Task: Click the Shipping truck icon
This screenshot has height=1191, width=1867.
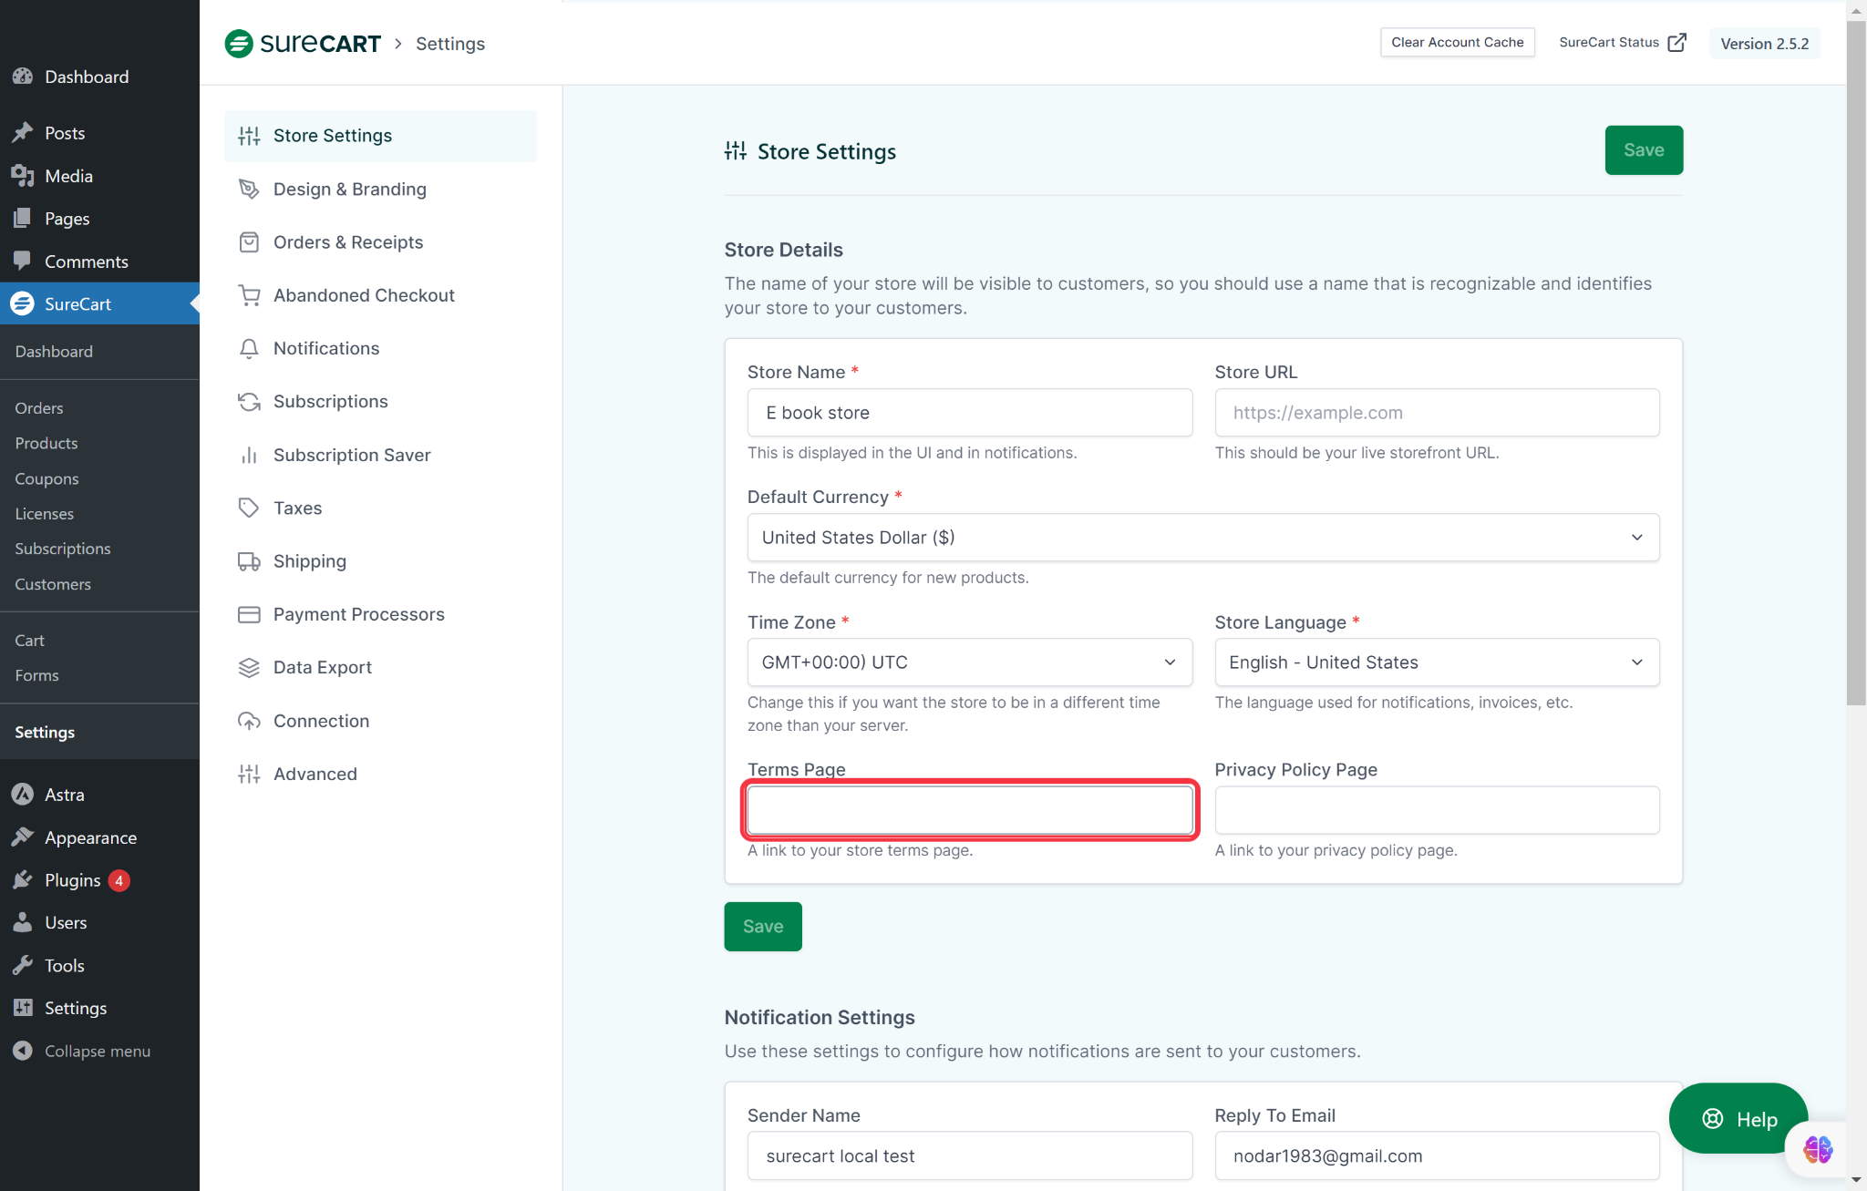Action: (x=249, y=561)
